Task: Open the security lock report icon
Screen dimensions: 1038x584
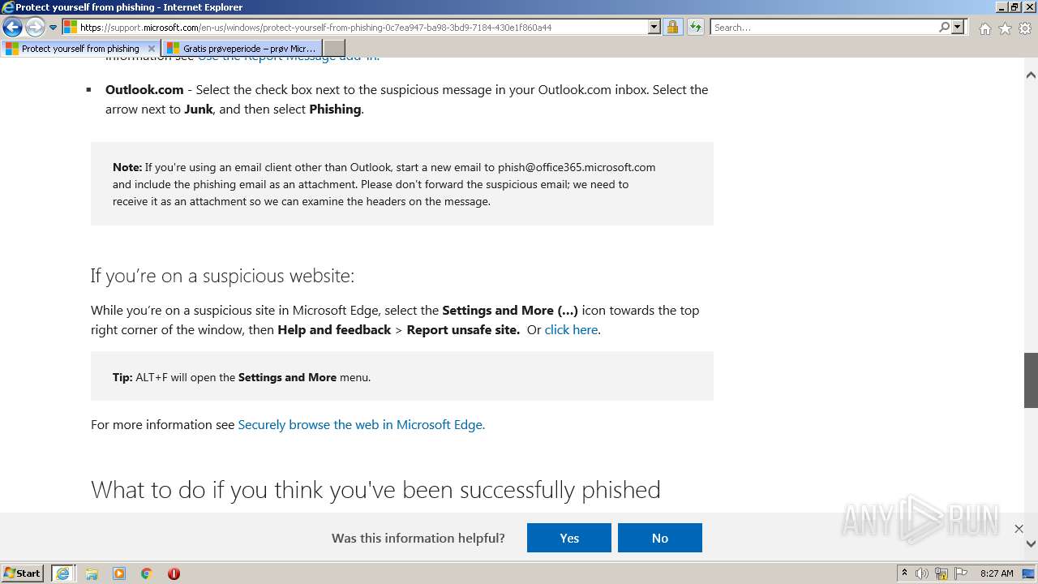Action: coord(672,27)
